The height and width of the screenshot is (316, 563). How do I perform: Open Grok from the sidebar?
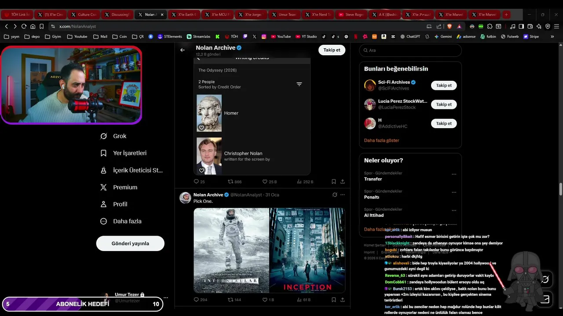point(113,136)
